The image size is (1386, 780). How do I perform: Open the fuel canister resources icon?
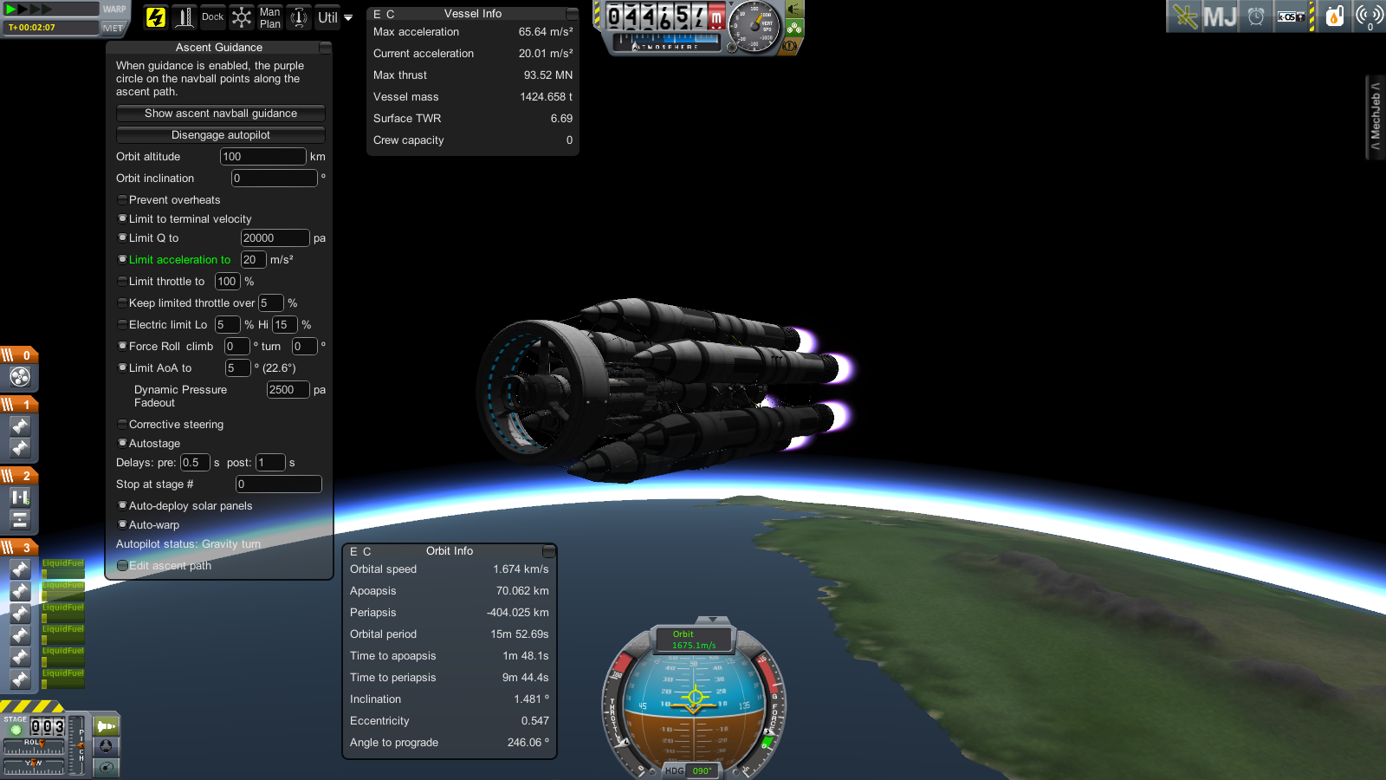1335,16
